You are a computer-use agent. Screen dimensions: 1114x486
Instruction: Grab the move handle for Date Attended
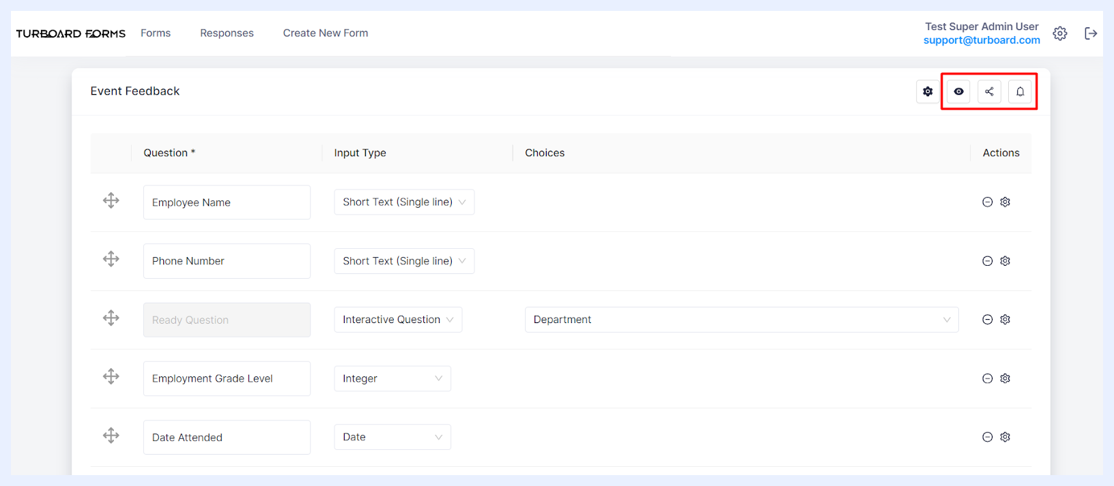click(x=111, y=435)
